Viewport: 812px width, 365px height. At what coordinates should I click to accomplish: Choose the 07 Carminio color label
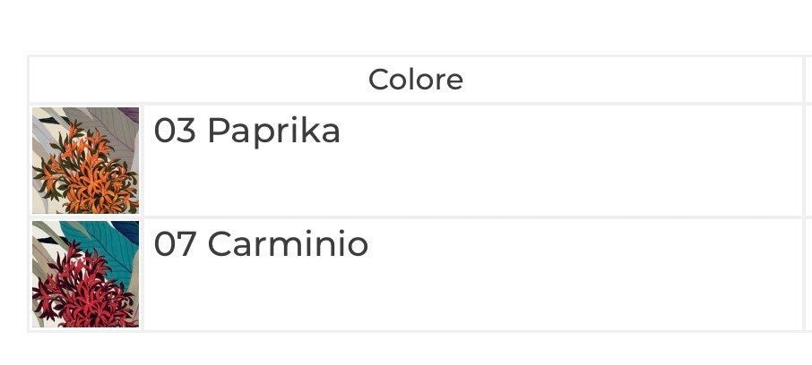pyautogui.click(x=261, y=244)
